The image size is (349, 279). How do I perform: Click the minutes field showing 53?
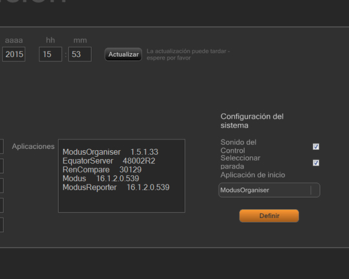(79, 54)
